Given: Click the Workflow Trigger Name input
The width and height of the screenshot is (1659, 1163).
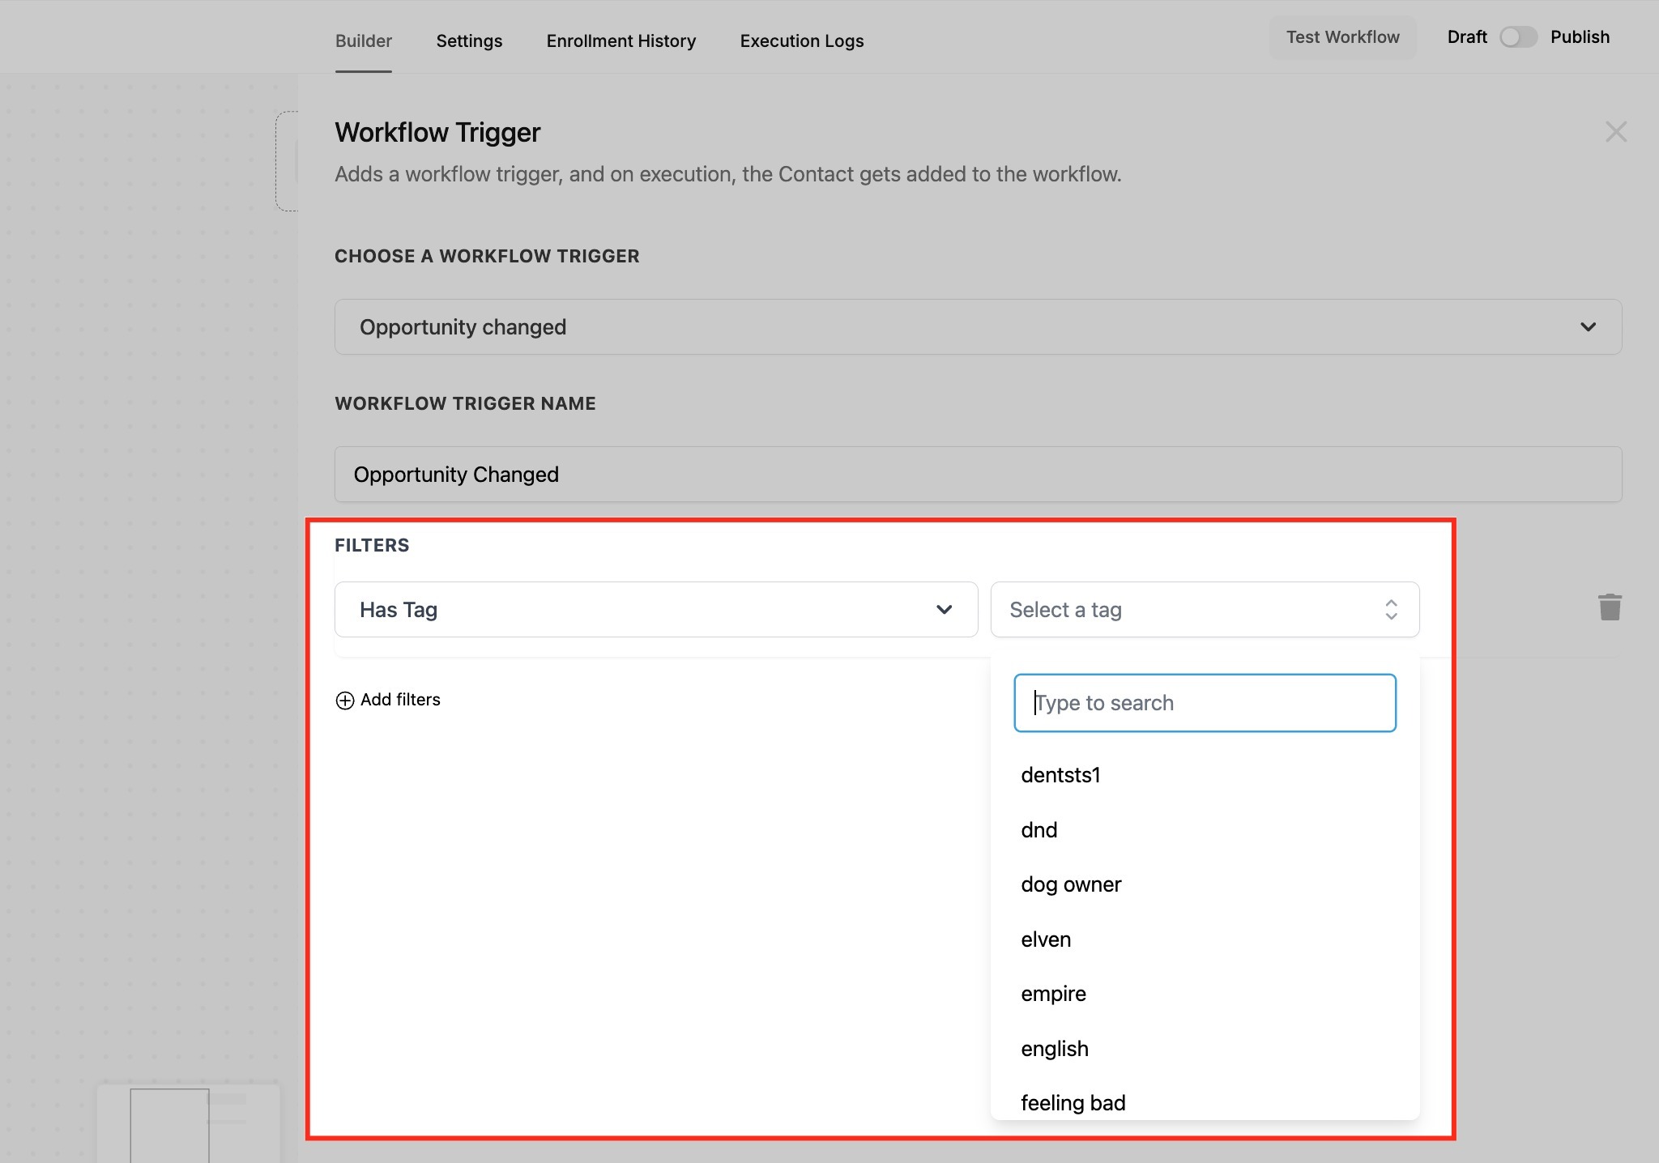Looking at the screenshot, I should tap(978, 475).
